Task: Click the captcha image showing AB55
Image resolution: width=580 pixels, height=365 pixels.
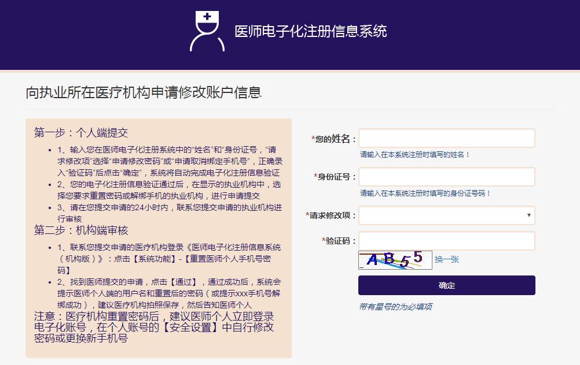Action: 394,260
